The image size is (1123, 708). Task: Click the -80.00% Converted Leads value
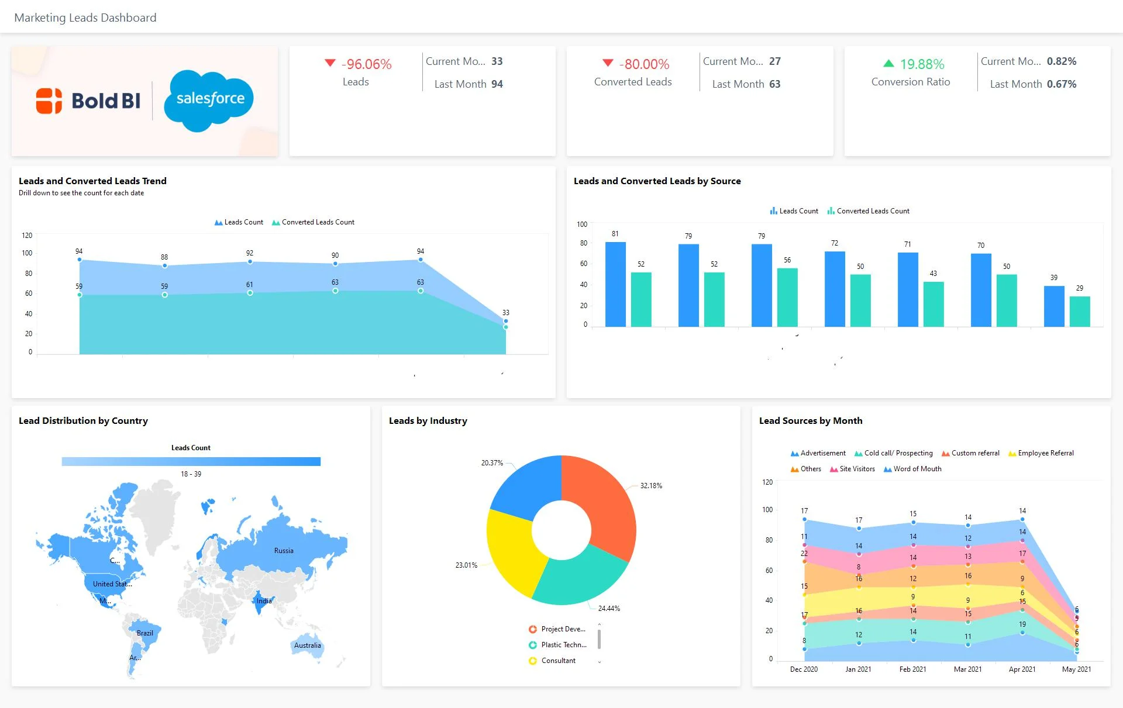(645, 64)
